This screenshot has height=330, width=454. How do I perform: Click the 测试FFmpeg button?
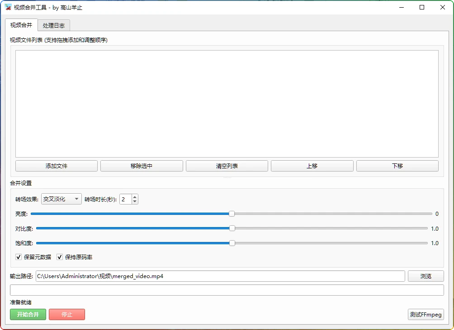[x=426, y=315]
